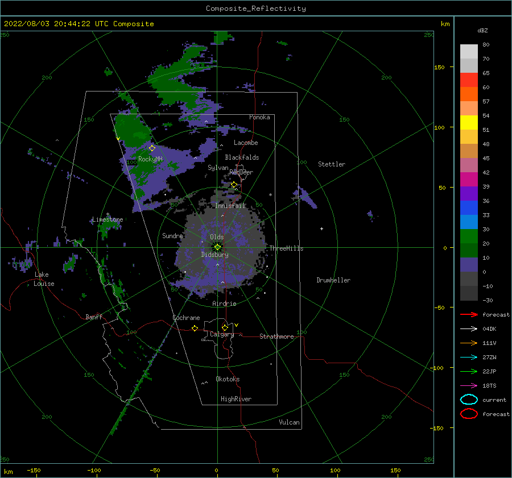
Task: Click the Limestone label
Action: click(108, 219)
